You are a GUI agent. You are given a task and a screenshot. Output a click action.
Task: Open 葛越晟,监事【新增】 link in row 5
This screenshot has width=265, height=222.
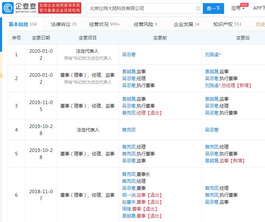coord(225,161)
